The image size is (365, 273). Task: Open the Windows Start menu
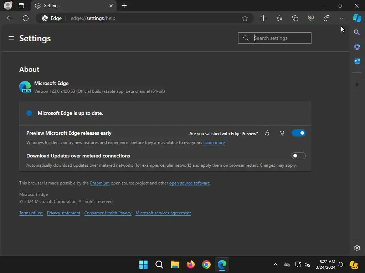pos(143,264)
